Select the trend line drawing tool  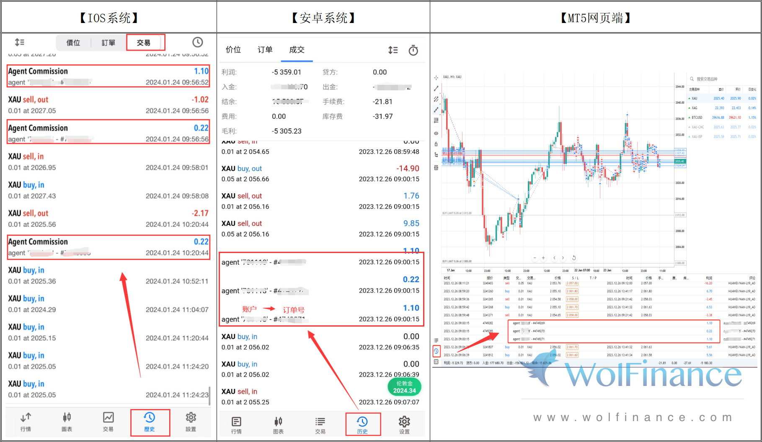coord(436,88)
